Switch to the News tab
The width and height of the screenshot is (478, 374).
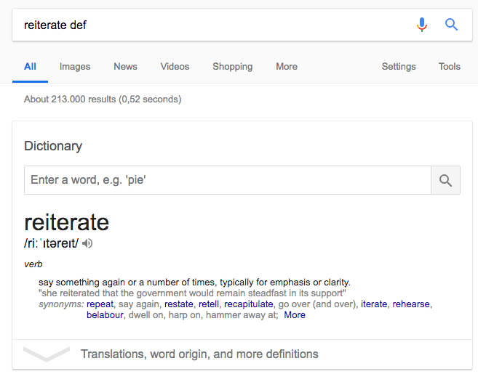pyautogui.click(x=125, y=67)
